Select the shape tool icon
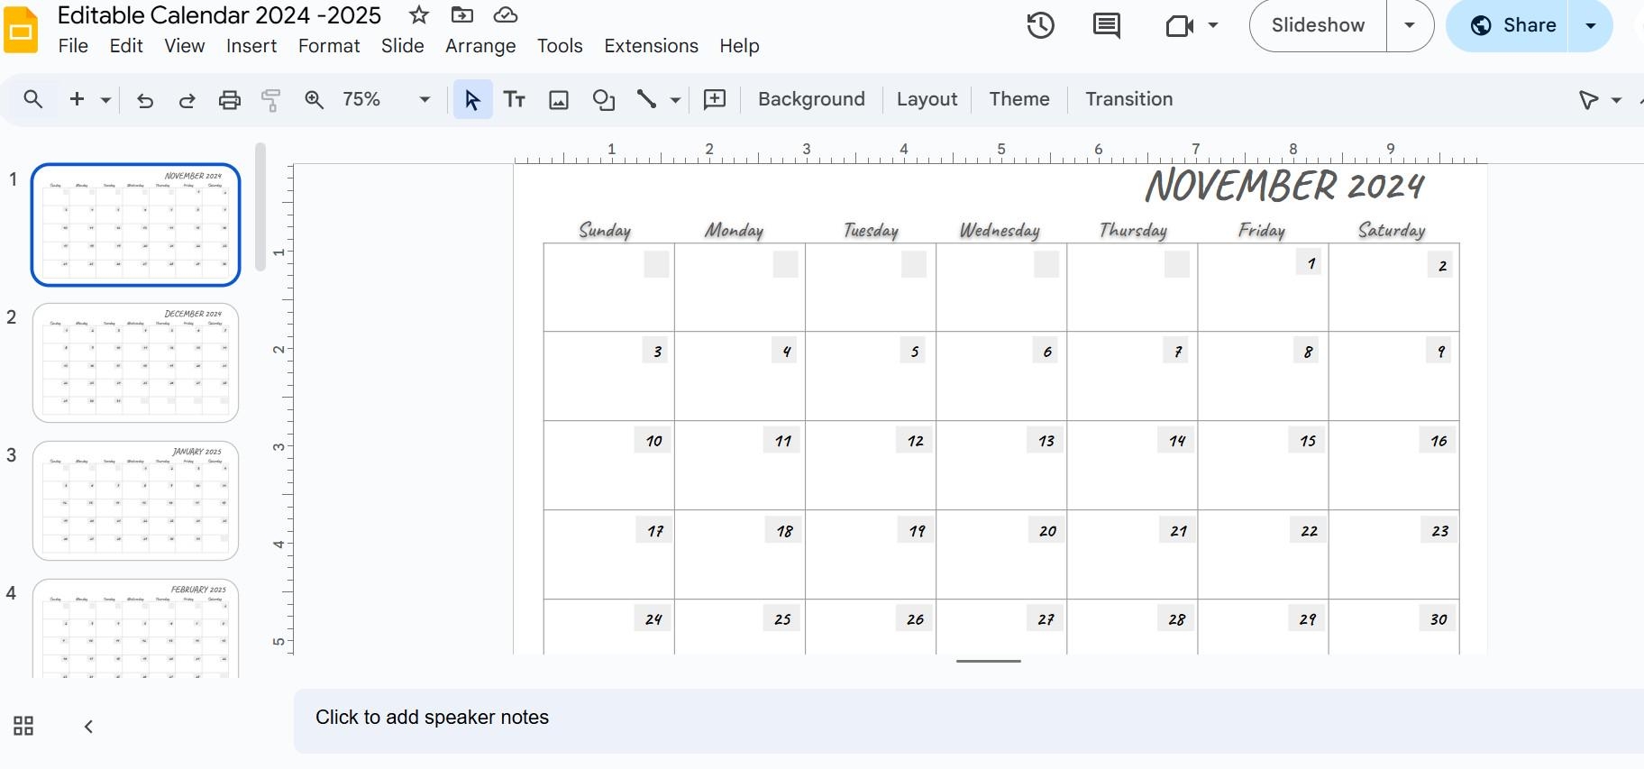 (603, 100)
